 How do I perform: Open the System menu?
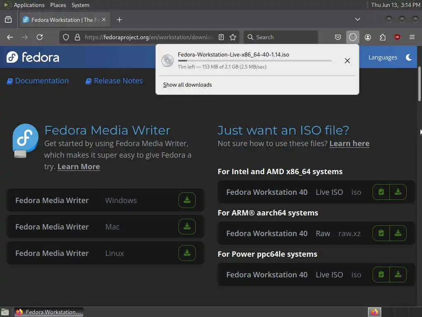click(x=80, y=5)
